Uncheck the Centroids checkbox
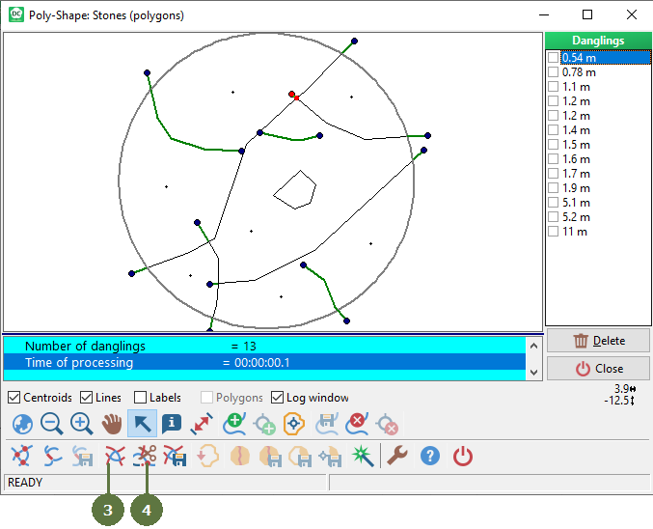The image size is (653, 529). click(14, 398)
